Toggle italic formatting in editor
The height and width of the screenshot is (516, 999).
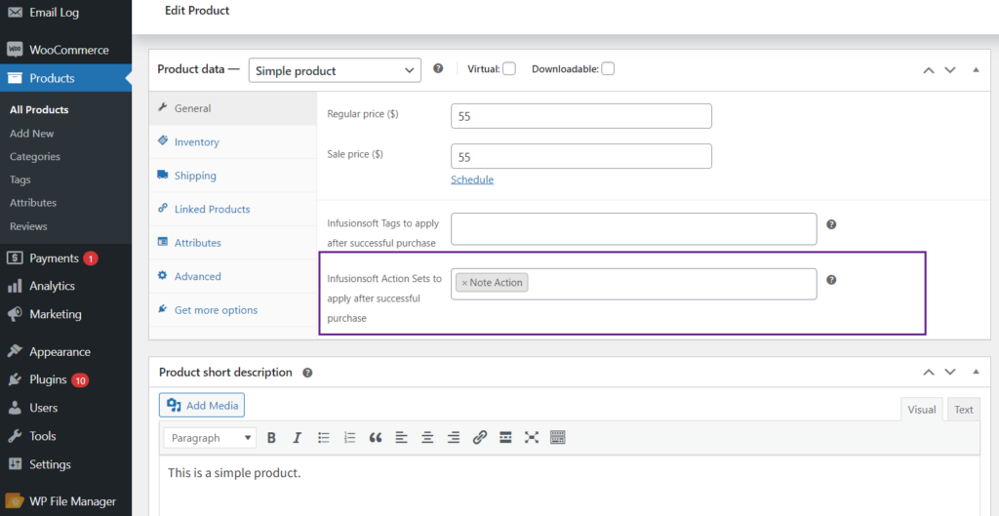point(297,438)
